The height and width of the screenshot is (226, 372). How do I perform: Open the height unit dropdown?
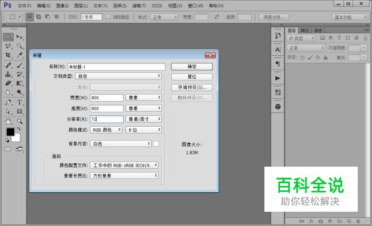[x=144, y=108]
